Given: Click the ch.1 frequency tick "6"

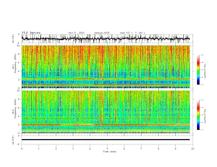Looking at the screenshot, I should (x=19, y=62).
